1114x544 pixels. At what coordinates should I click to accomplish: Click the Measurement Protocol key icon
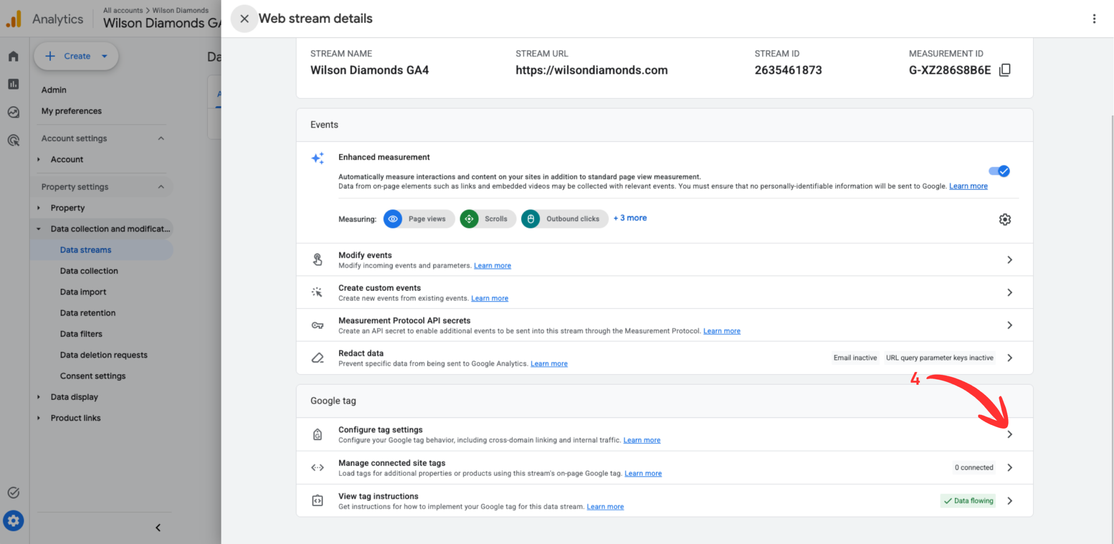click(x=318, y=325)
